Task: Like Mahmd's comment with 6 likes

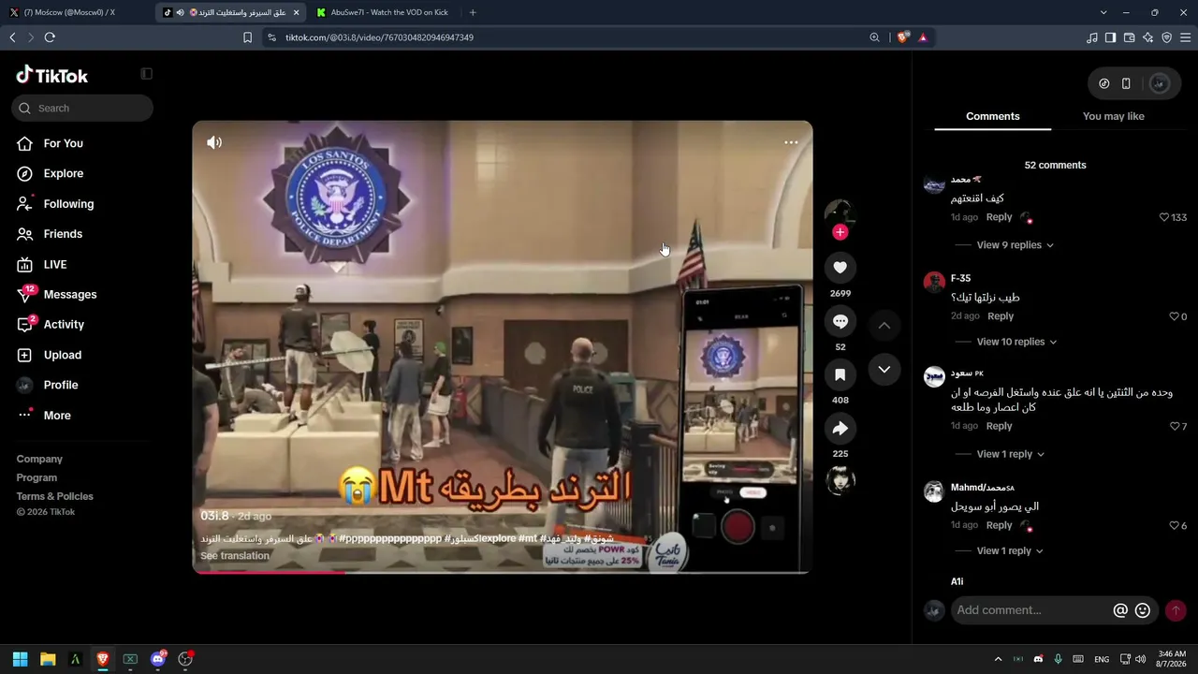Action: coord(1175,525)
